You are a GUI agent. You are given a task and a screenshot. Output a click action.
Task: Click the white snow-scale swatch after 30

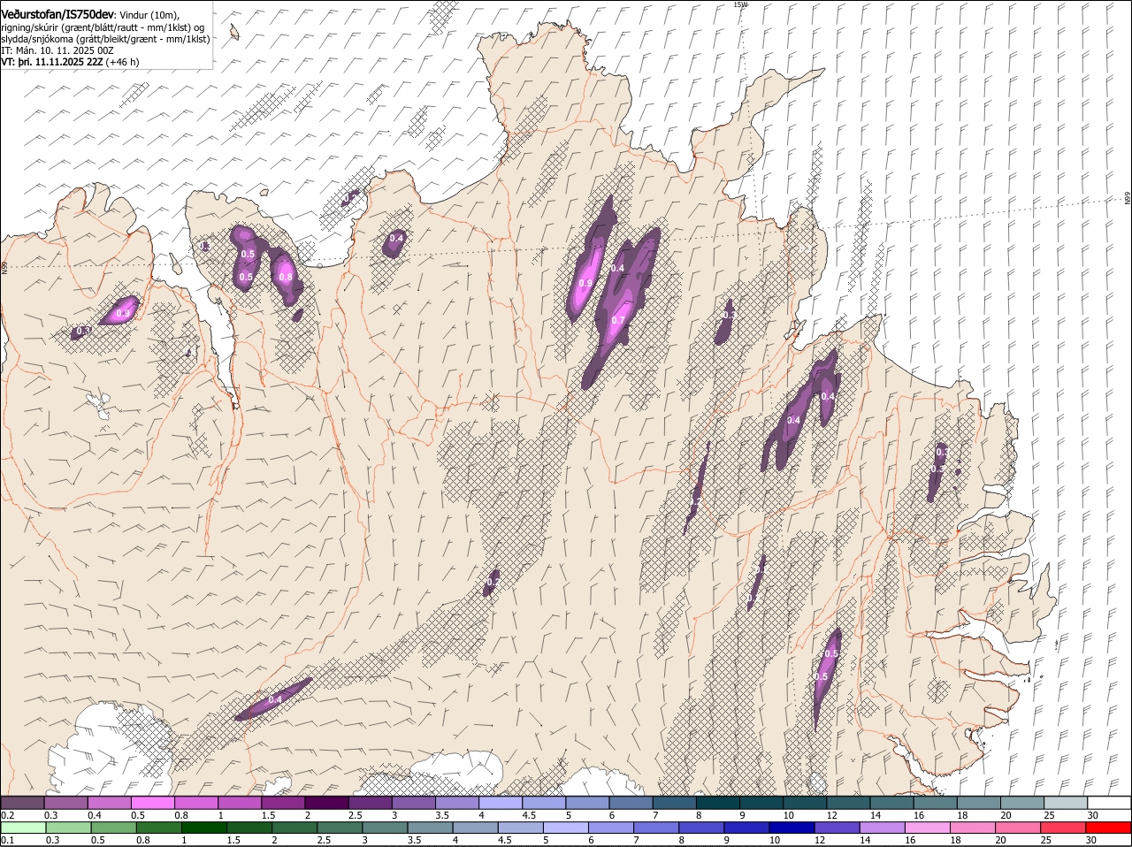click(1109, 802)
